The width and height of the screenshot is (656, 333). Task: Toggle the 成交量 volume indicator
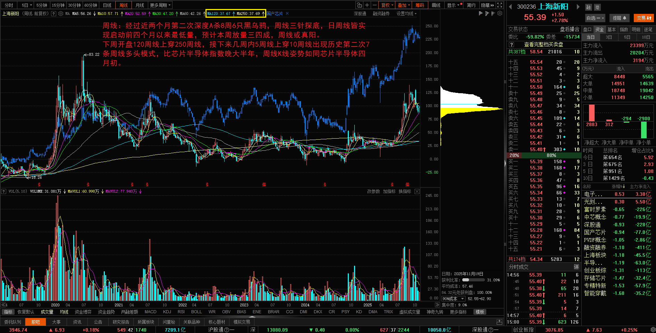coord(47,312)
